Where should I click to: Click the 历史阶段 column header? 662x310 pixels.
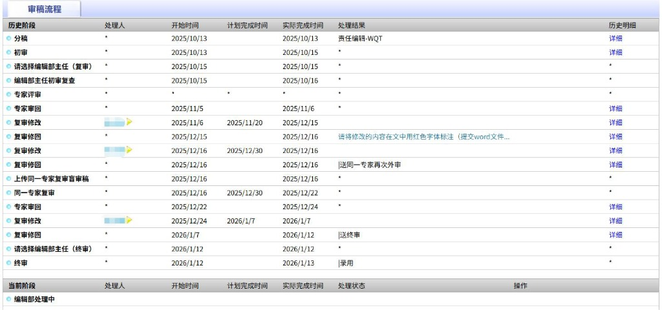pyautogui.click(x=21, y=25)
